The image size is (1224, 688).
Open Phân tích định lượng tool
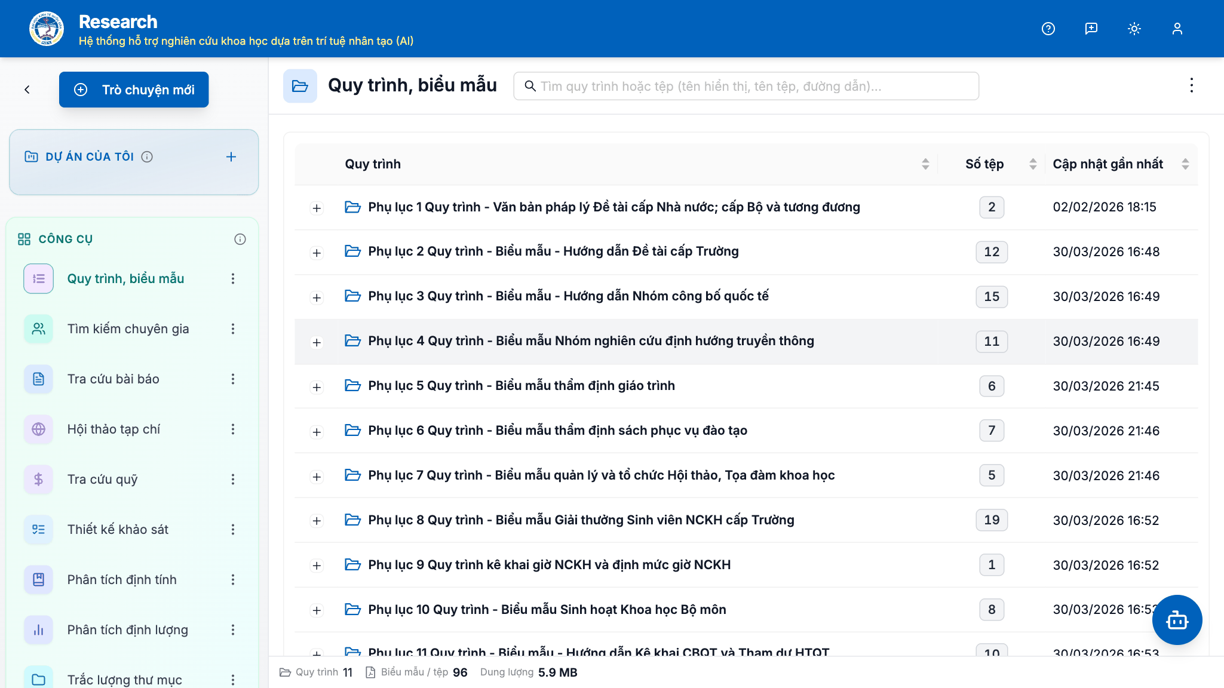click(x=128, y=629)
